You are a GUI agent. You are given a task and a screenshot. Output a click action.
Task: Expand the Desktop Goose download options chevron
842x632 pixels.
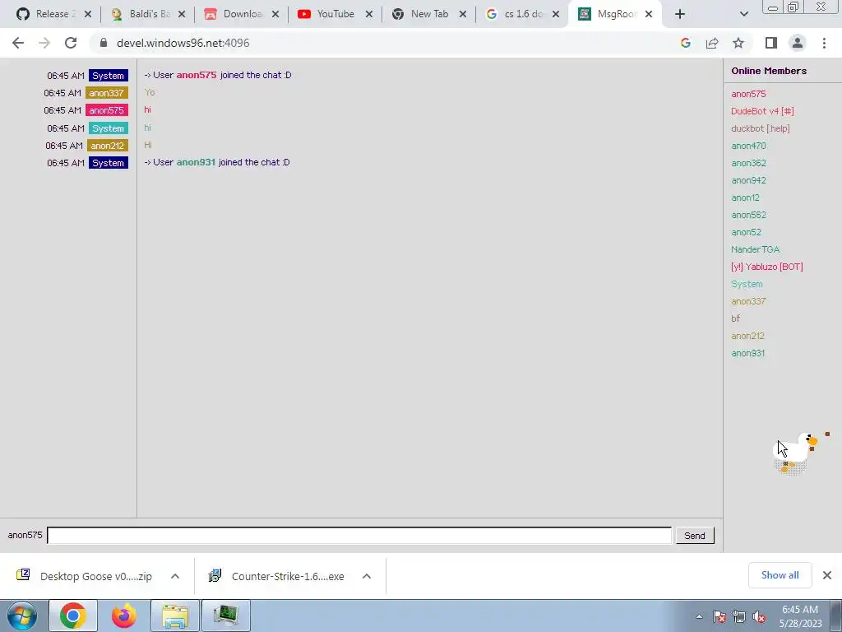click(x=175, y=576)
